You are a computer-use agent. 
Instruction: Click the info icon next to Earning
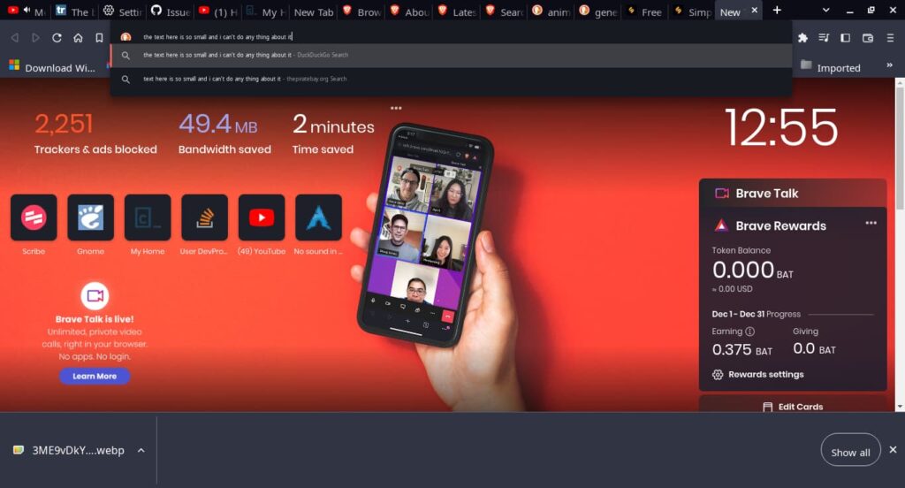(749, 332)
